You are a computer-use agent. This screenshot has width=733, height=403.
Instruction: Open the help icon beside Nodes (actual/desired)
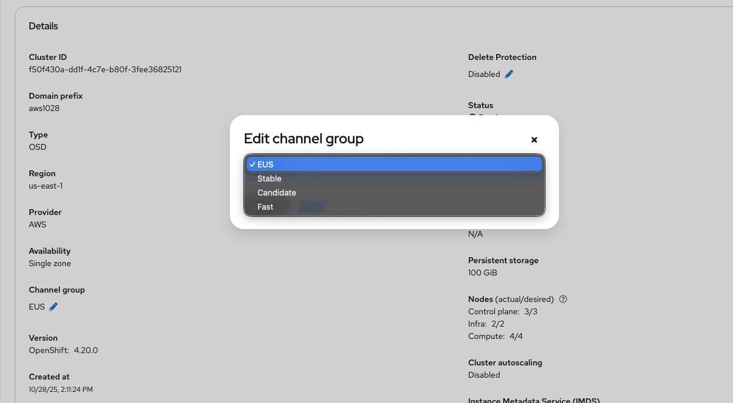(x=563, y=299)
